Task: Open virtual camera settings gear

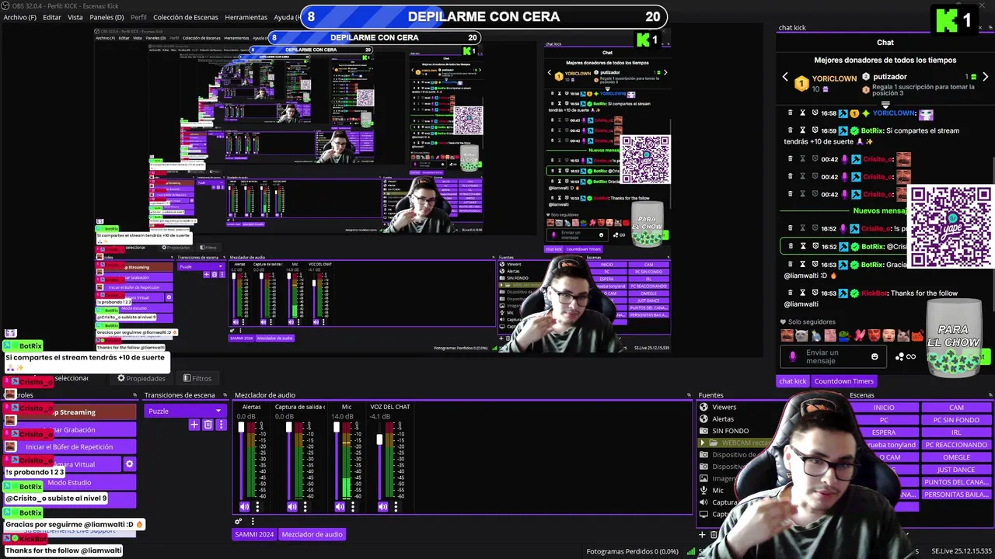Action: click(x=129, y=464)
